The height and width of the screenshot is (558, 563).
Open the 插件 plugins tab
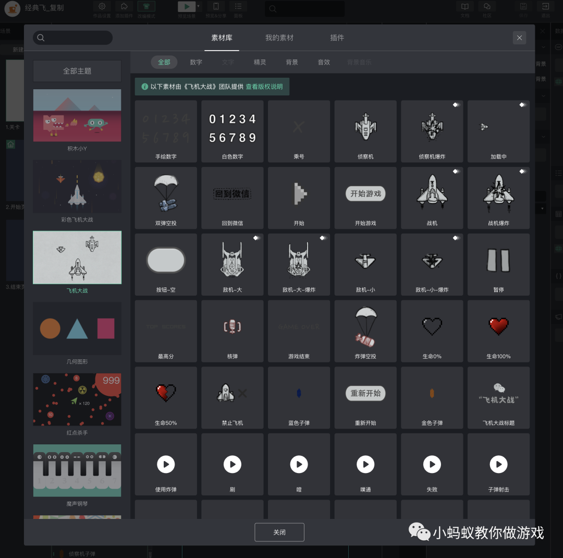click(x=337, y=38)
